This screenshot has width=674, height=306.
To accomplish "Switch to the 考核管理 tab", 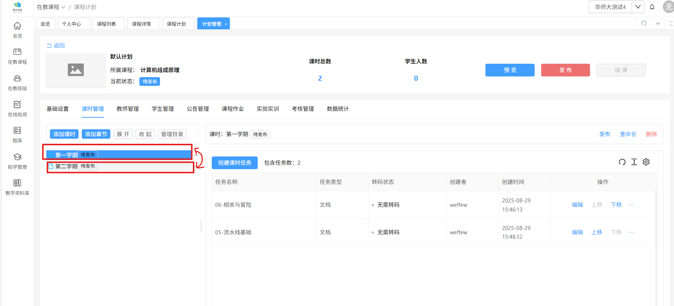I will tap(303, 109).
